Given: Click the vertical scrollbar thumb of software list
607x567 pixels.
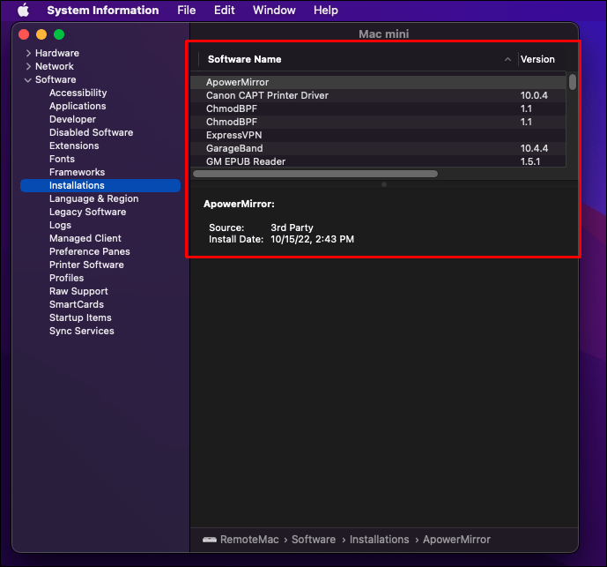Looking at the screenshot, I should (573, 82).
